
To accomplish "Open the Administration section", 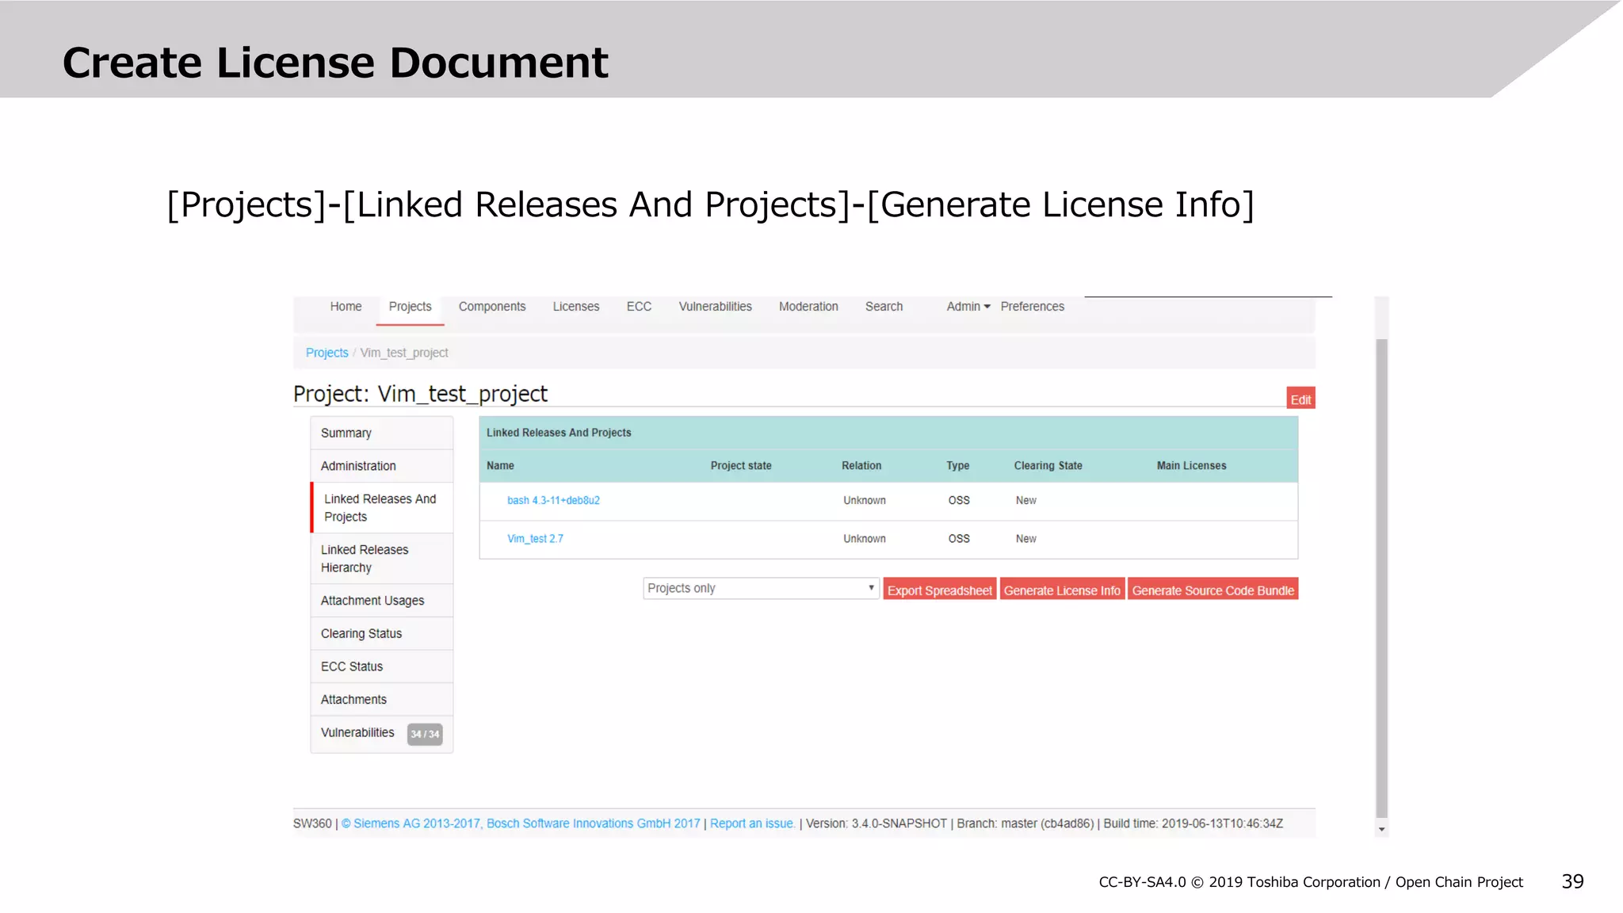I will coord(382,466).
